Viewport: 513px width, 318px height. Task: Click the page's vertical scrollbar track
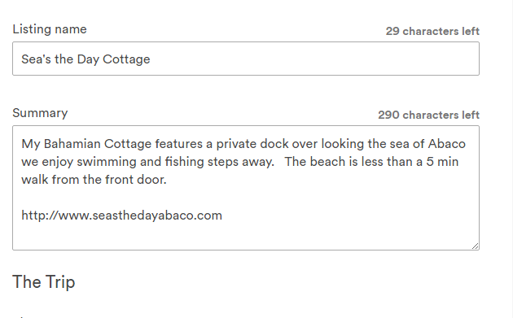click(509, 159)
